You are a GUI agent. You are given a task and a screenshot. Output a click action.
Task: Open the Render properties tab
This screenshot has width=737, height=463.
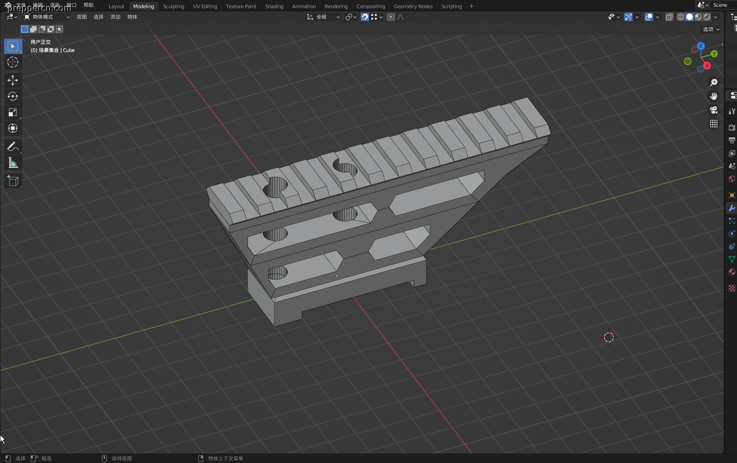click(x=732, y=127)
